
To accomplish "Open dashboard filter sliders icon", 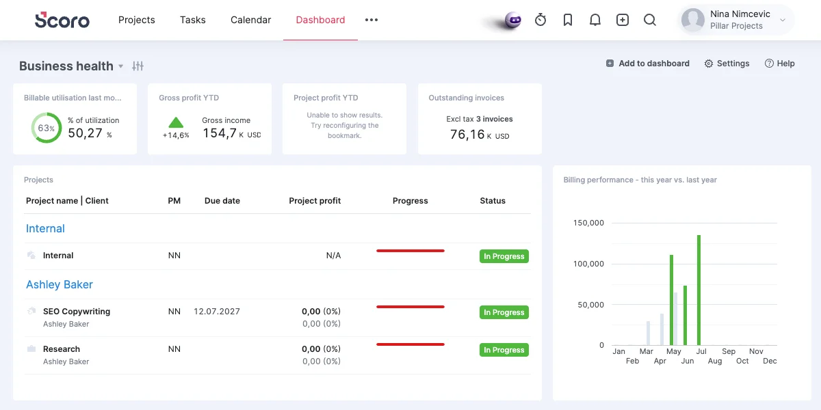I will click(x=138, y=66).
